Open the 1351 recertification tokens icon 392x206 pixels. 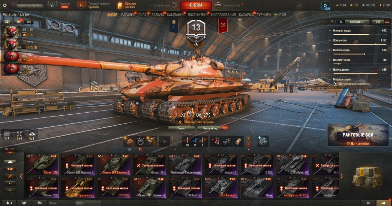(325, 6)
